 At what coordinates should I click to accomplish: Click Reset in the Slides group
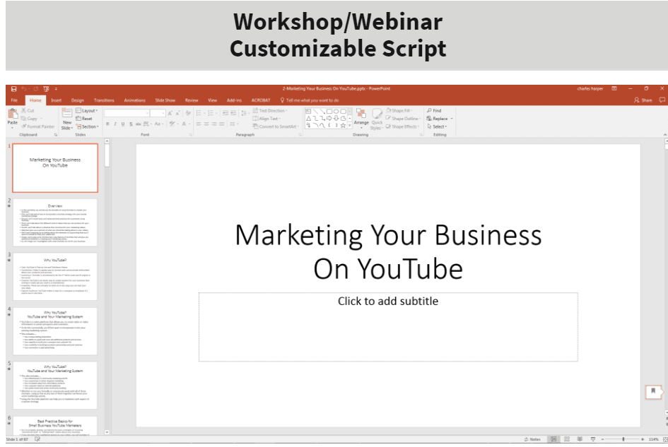(84, 119)
